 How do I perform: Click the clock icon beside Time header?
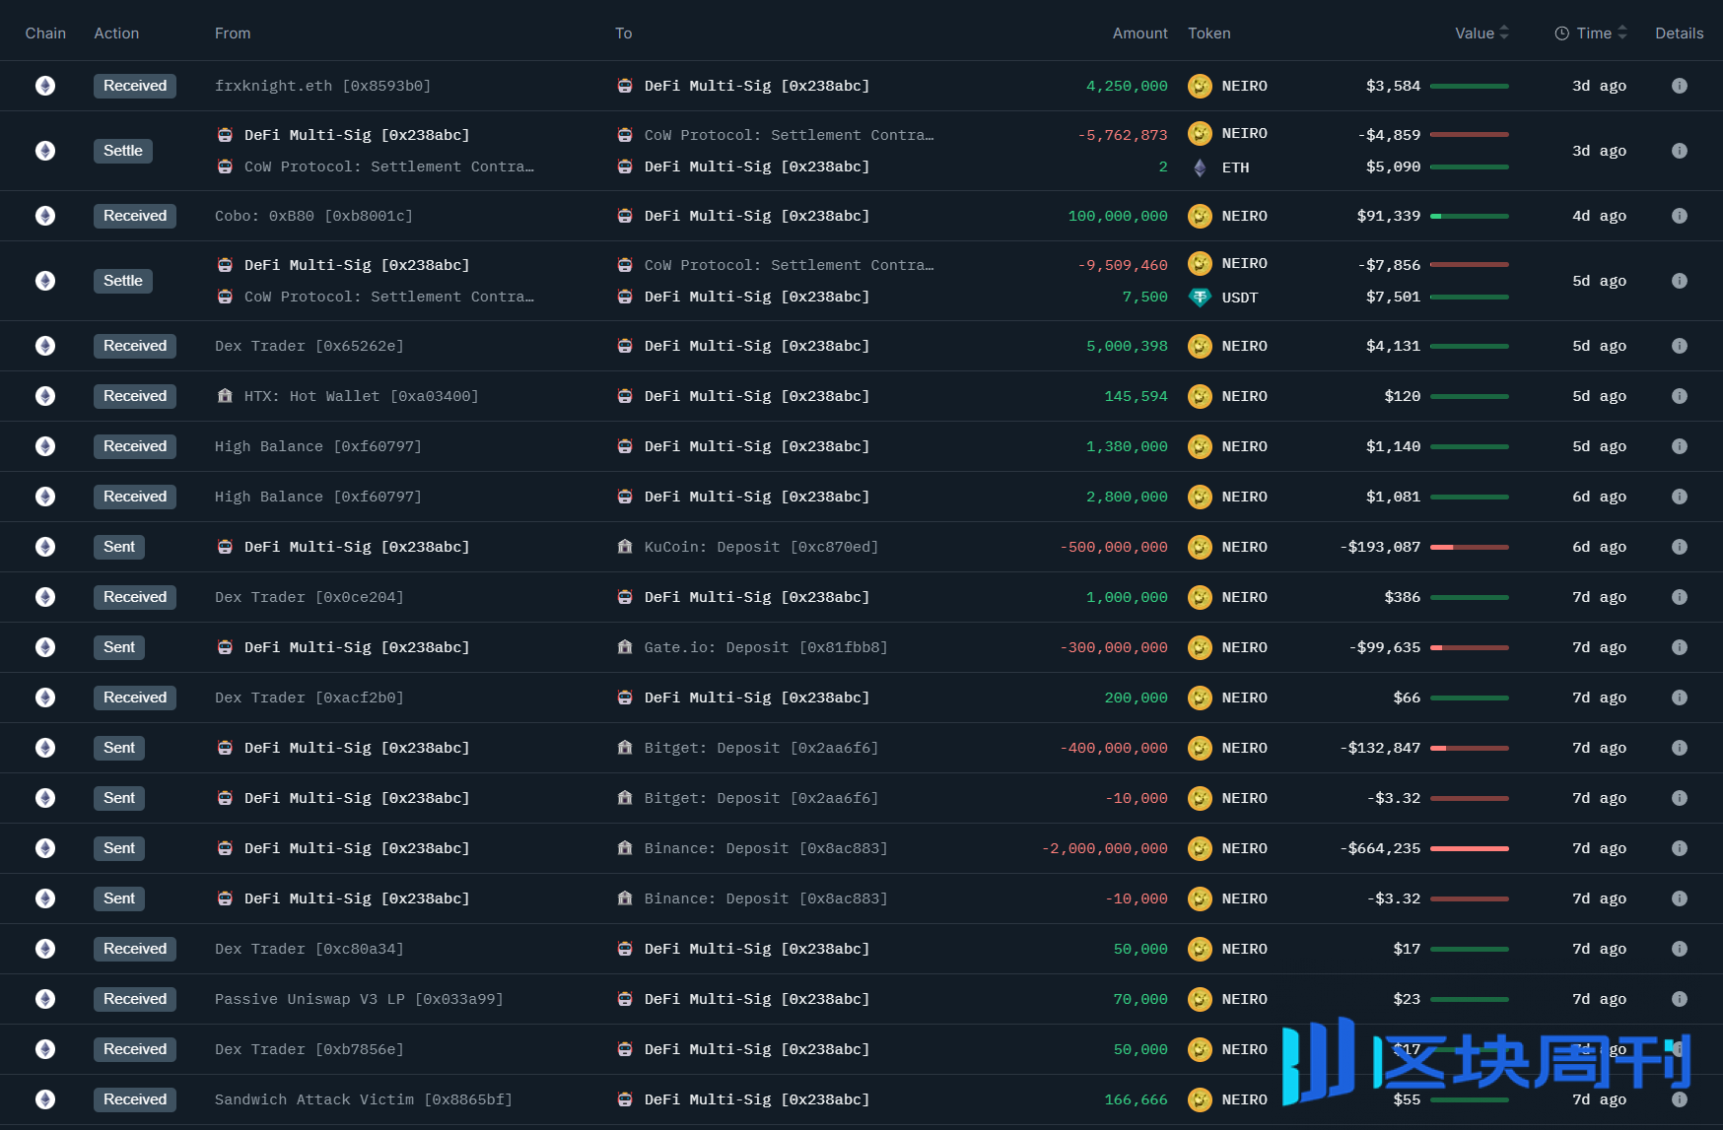coord(1562,33)
